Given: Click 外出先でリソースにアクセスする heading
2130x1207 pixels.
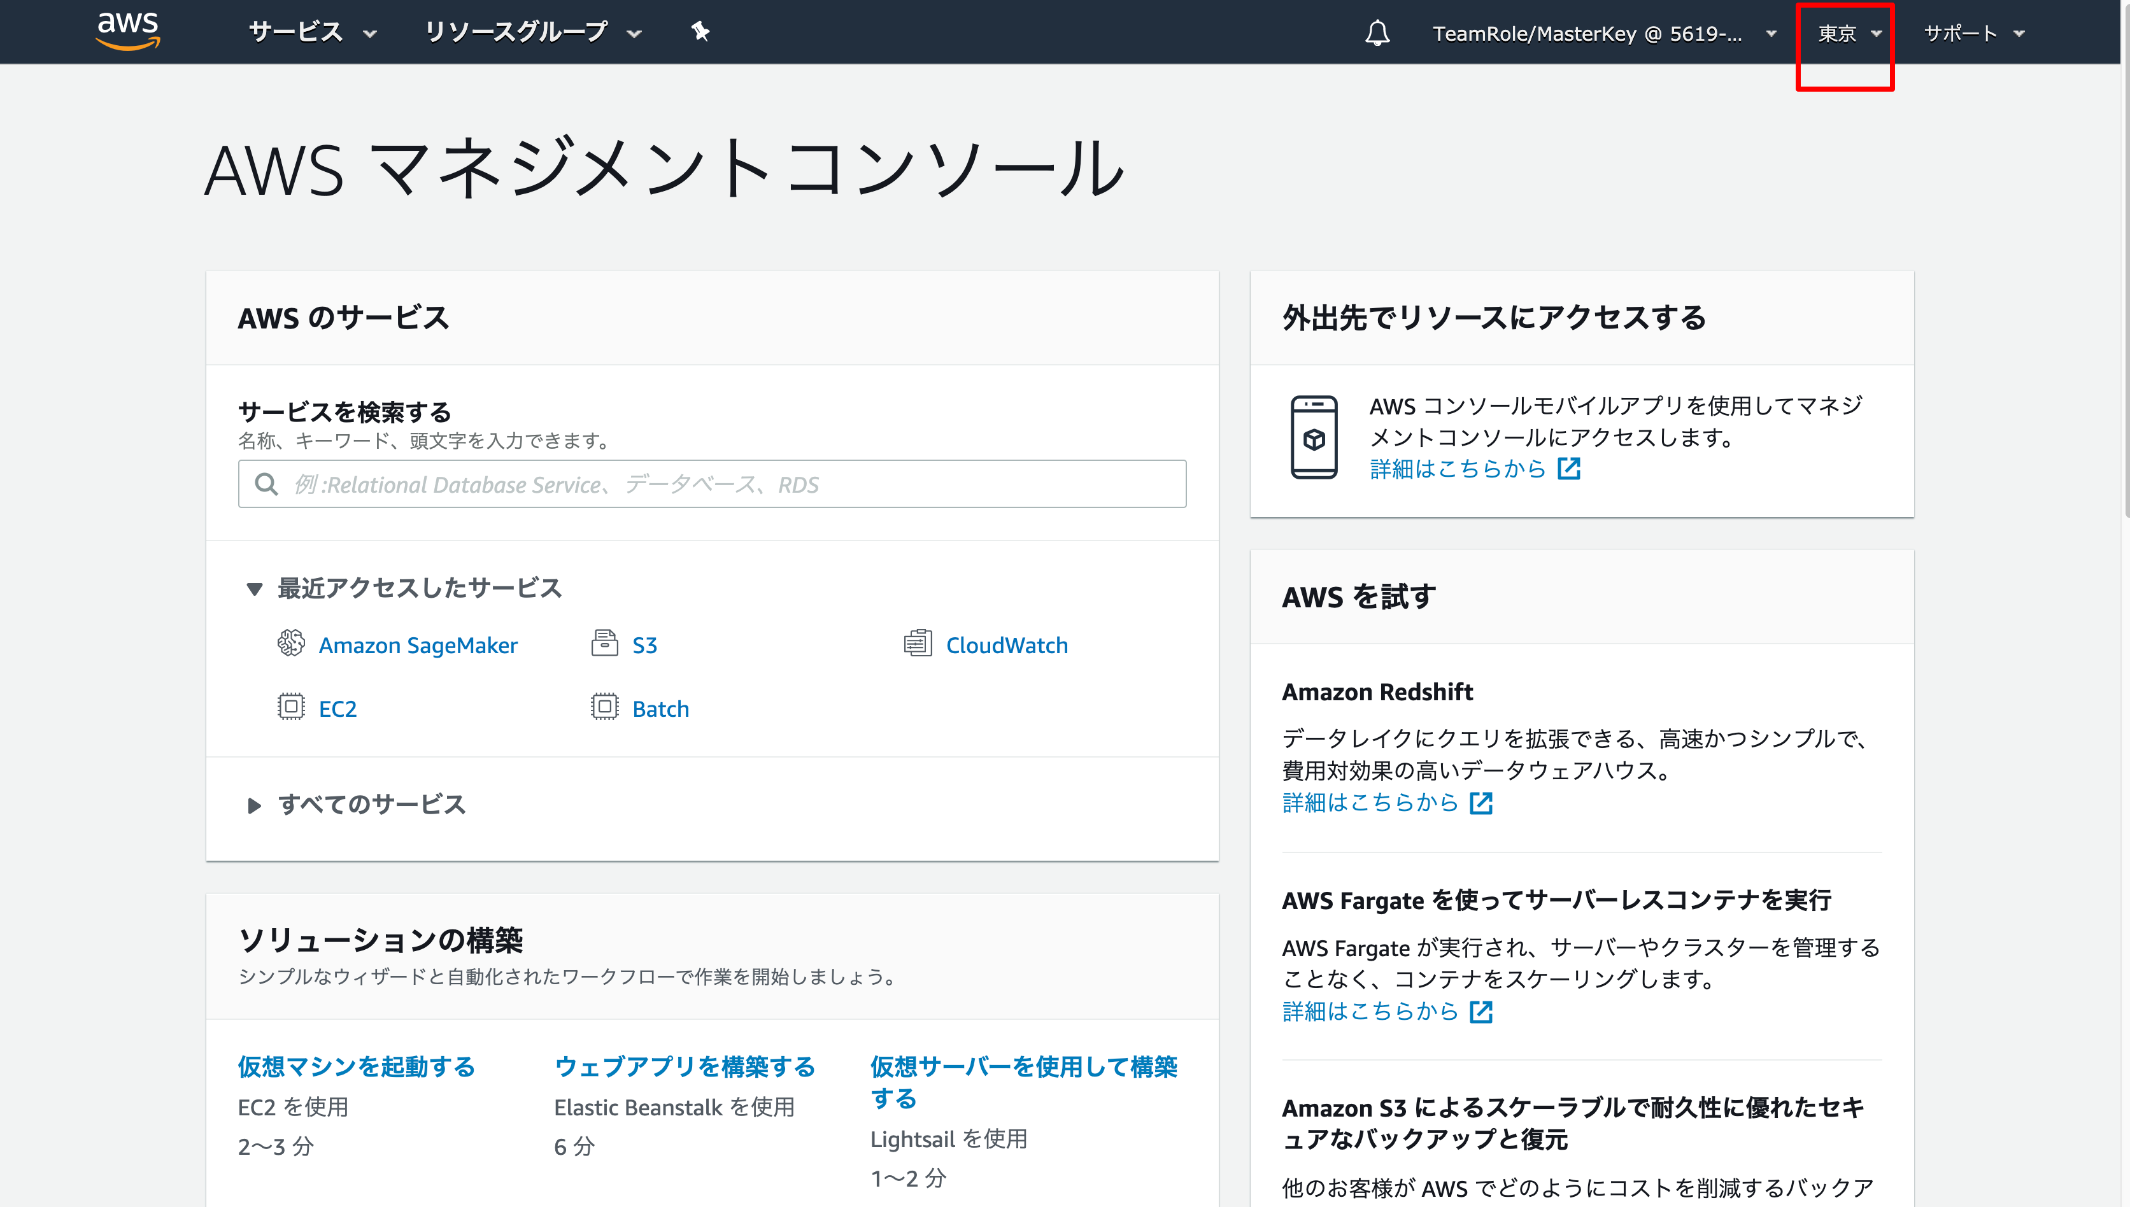Looking at the screenshot, I should [1494, 318].
